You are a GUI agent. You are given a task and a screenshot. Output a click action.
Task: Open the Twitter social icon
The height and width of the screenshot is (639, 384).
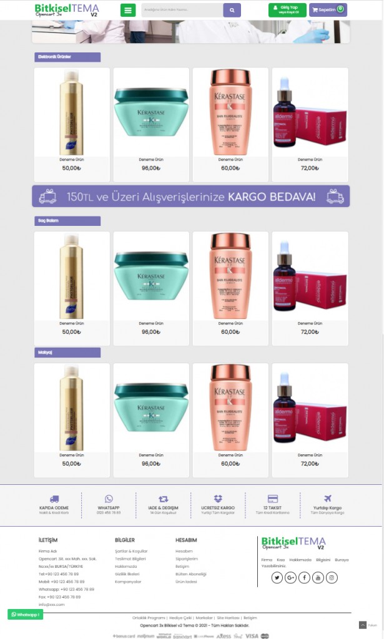pyautogui.click(x=277, y=577)
